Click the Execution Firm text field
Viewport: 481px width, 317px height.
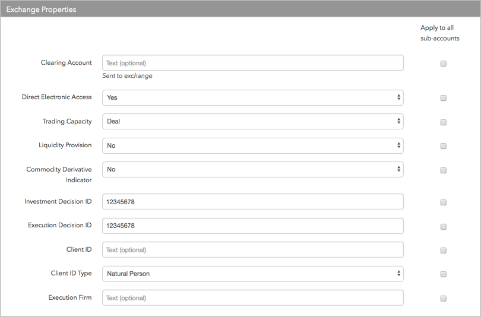coord(253,297)
